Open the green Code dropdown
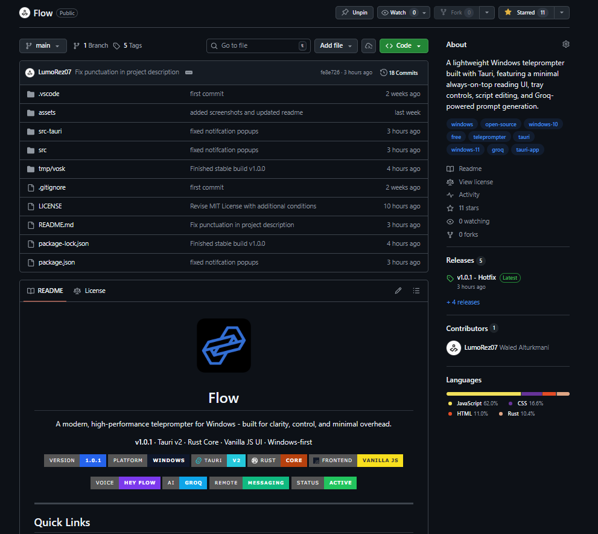This screenshot has width=598, height=534. (x=404, y=46)
